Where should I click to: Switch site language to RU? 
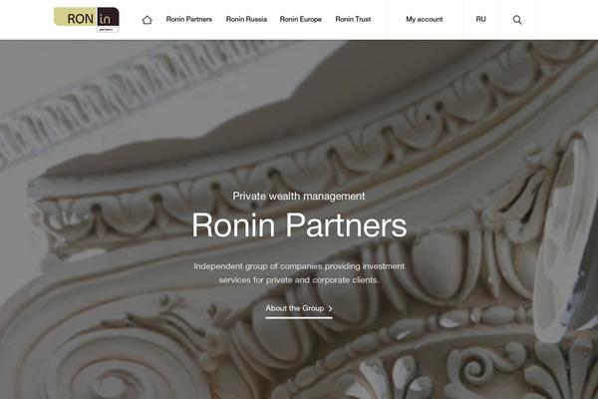tap(481, 19)
